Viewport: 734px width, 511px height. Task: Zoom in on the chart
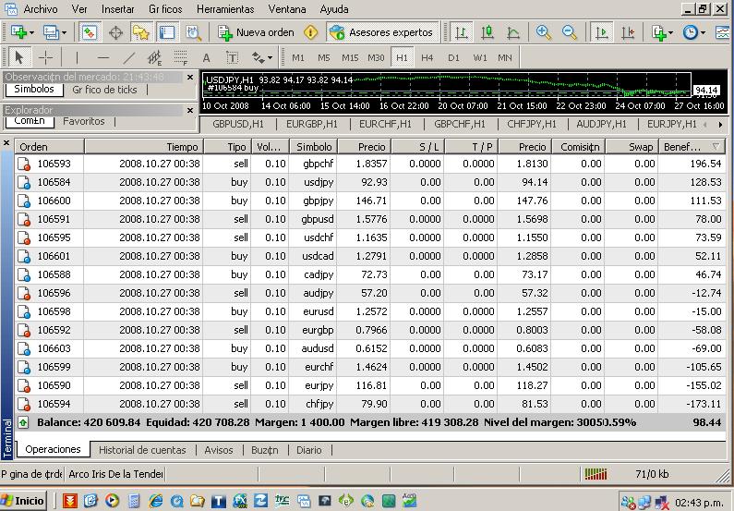pos(544,32)
